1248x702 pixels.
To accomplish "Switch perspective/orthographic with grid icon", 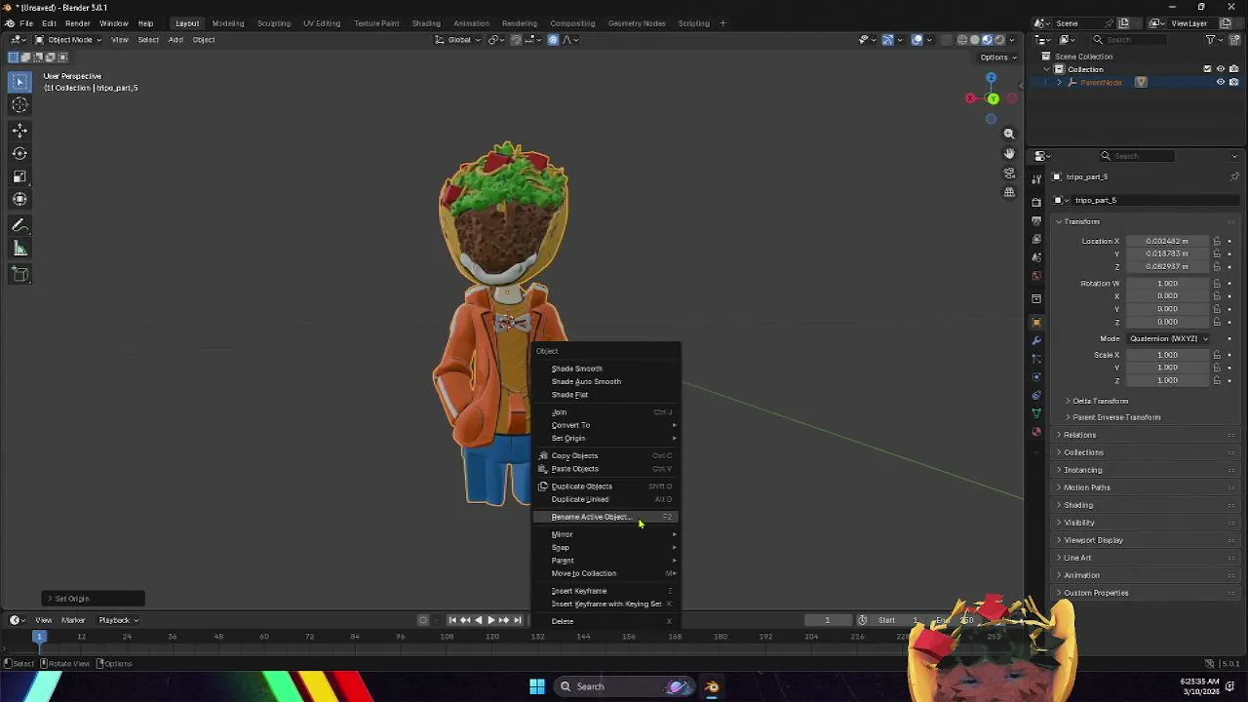I will (1009, 192).
